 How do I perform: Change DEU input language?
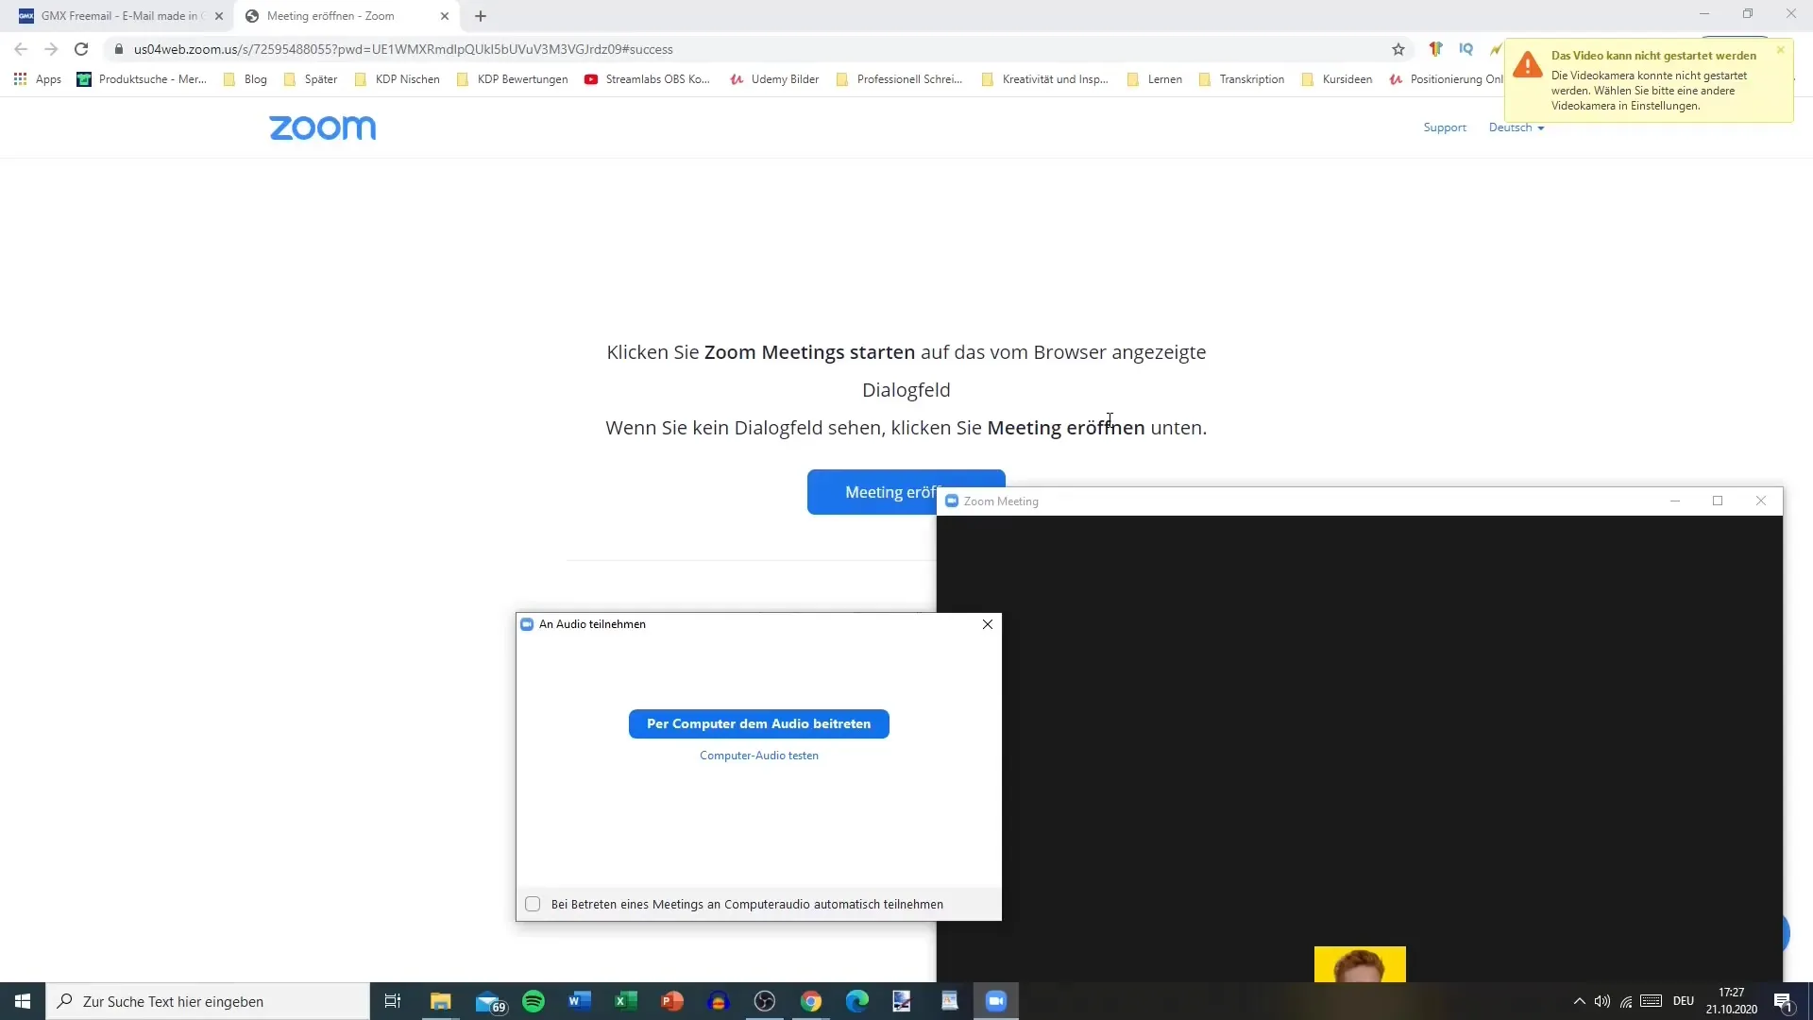click(x=1684, y=1001)
